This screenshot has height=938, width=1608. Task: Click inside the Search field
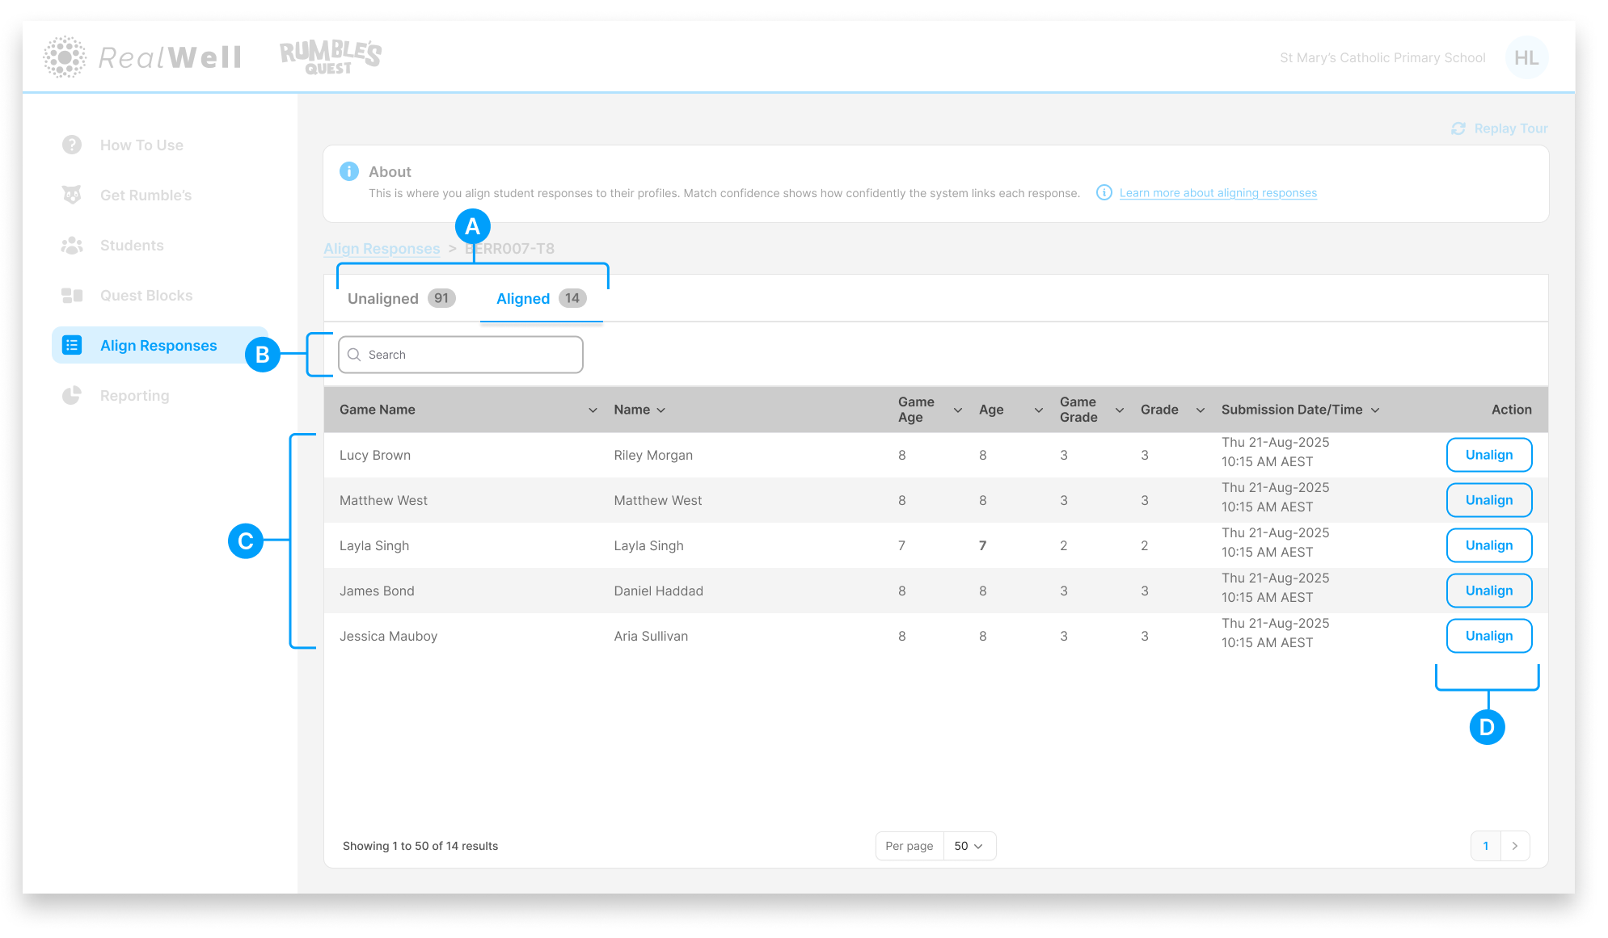(461, 354)
